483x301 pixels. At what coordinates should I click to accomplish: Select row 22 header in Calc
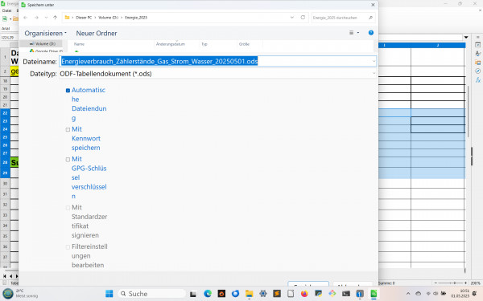click(5, 113)
